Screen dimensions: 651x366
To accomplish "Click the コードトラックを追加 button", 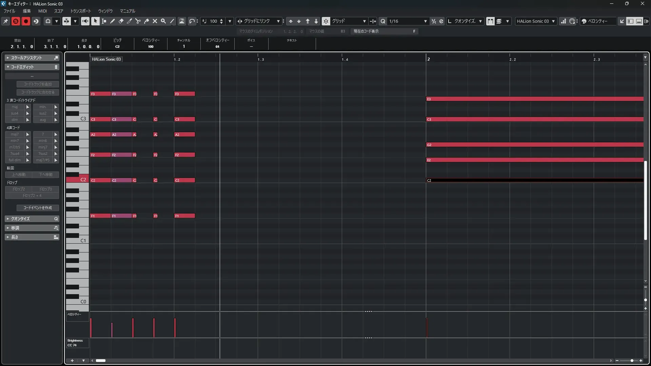I will coord(38,84).
